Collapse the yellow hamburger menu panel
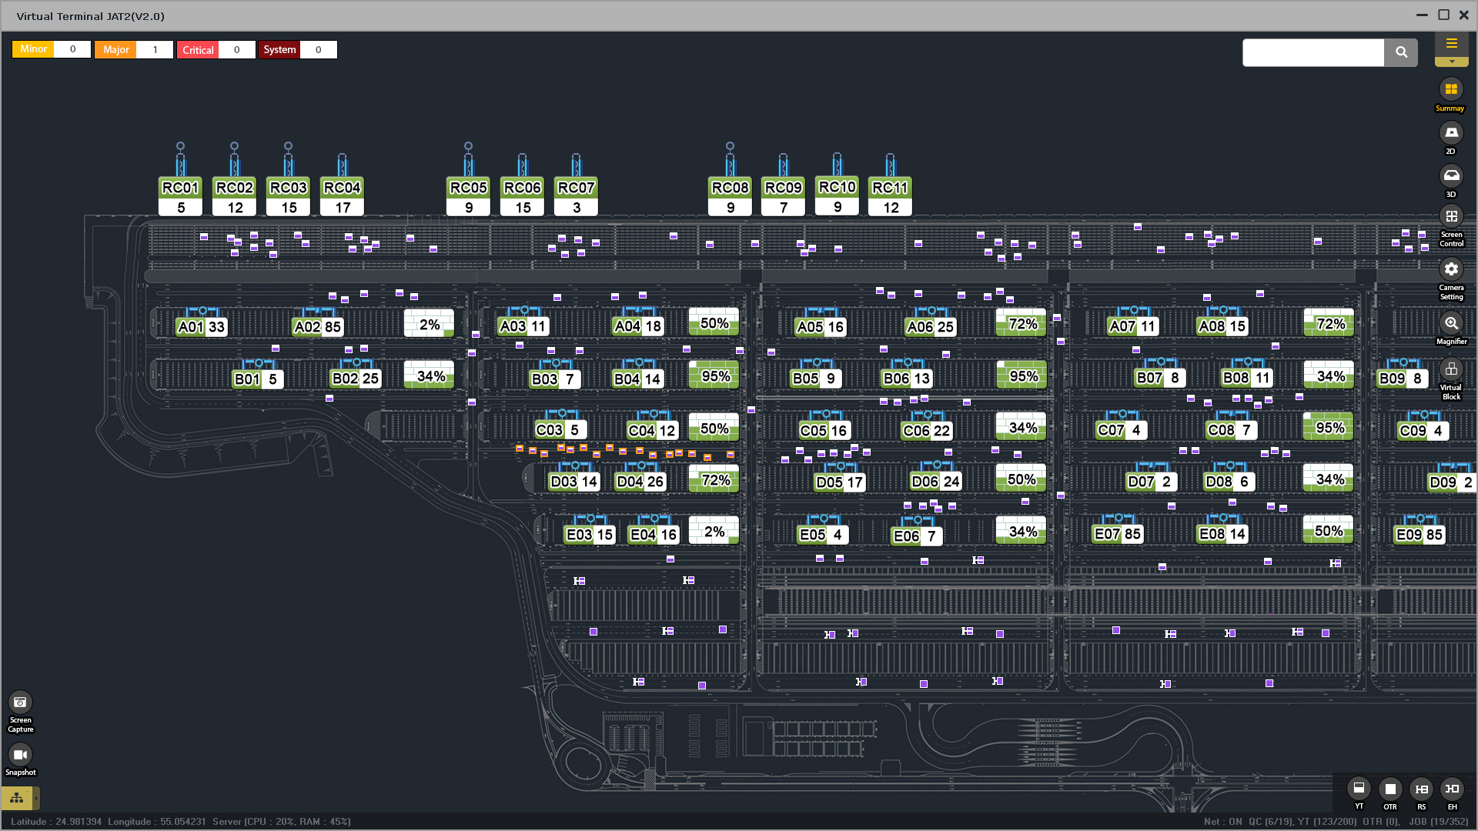This screenshot has width=1478, height=831. 1451,45
